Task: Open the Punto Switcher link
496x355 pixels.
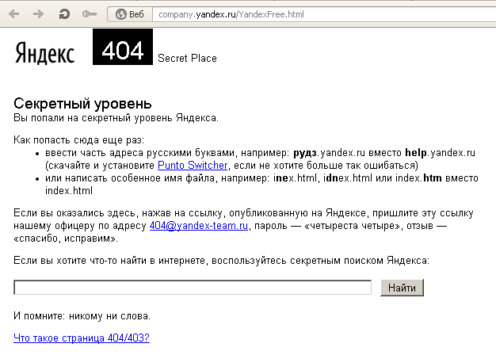Action: 193,165
